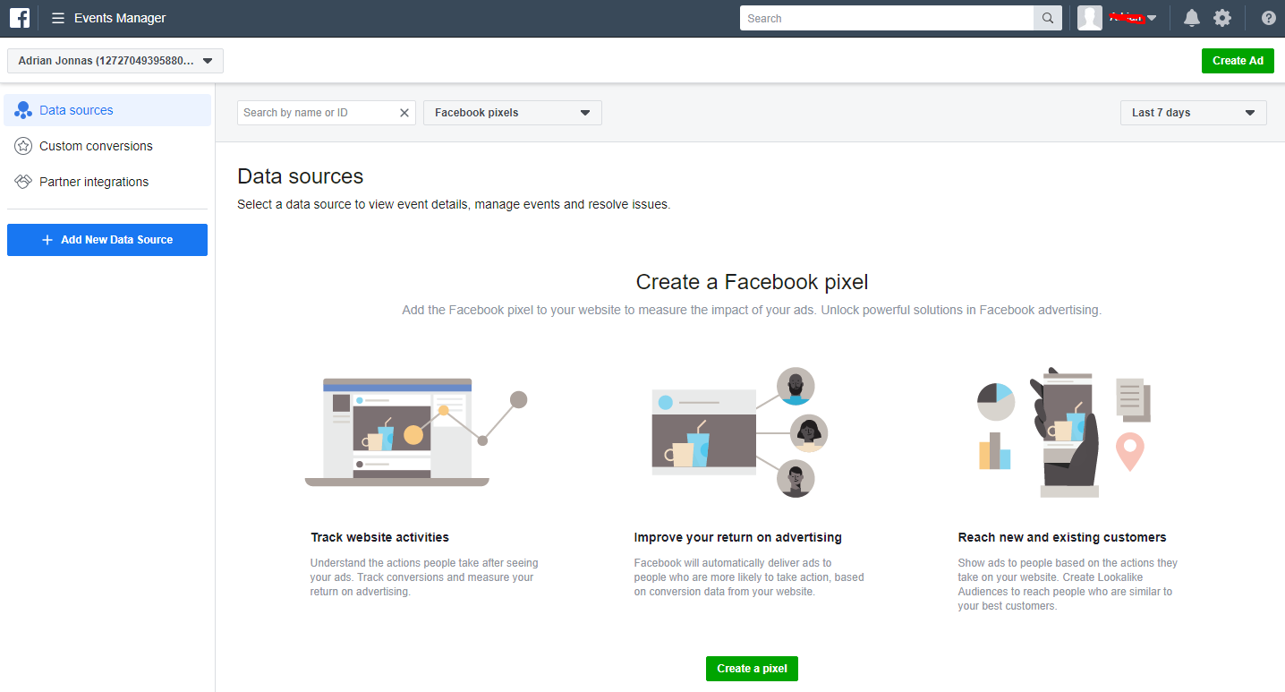Click the help question mark icon
Screen dimensions: 1285x692
click(1268, 18)
